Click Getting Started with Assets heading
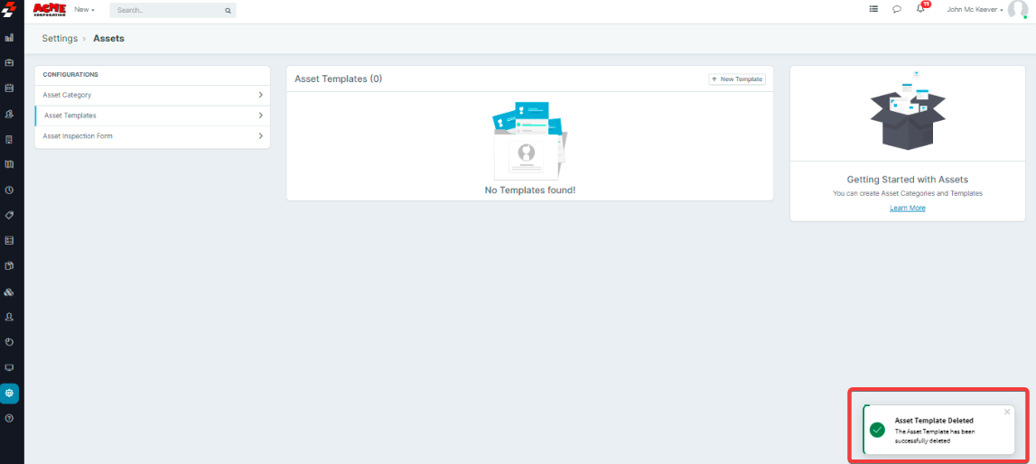The height and width of the screenshot is (464, 1036). [x=907, y=180]
